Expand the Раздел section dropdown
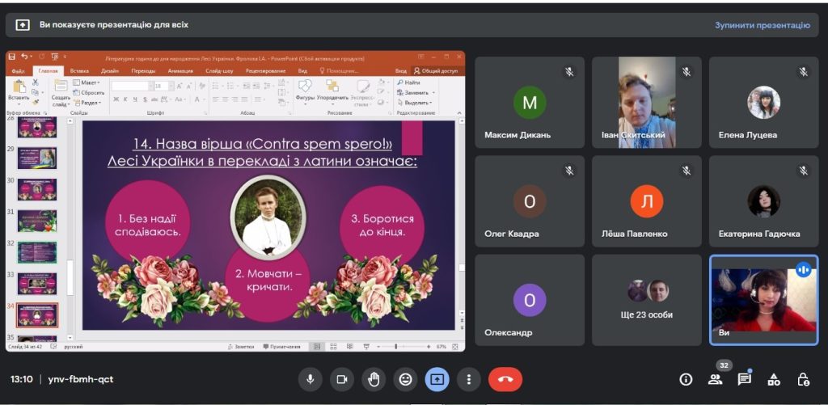 click(89, 103)
